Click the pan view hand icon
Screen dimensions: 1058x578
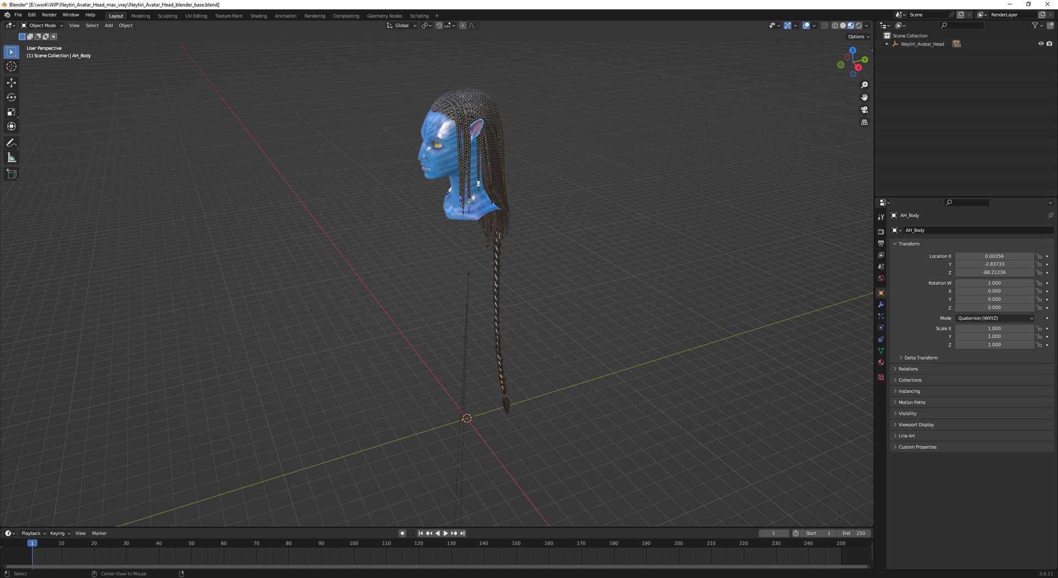coord(865,97)
